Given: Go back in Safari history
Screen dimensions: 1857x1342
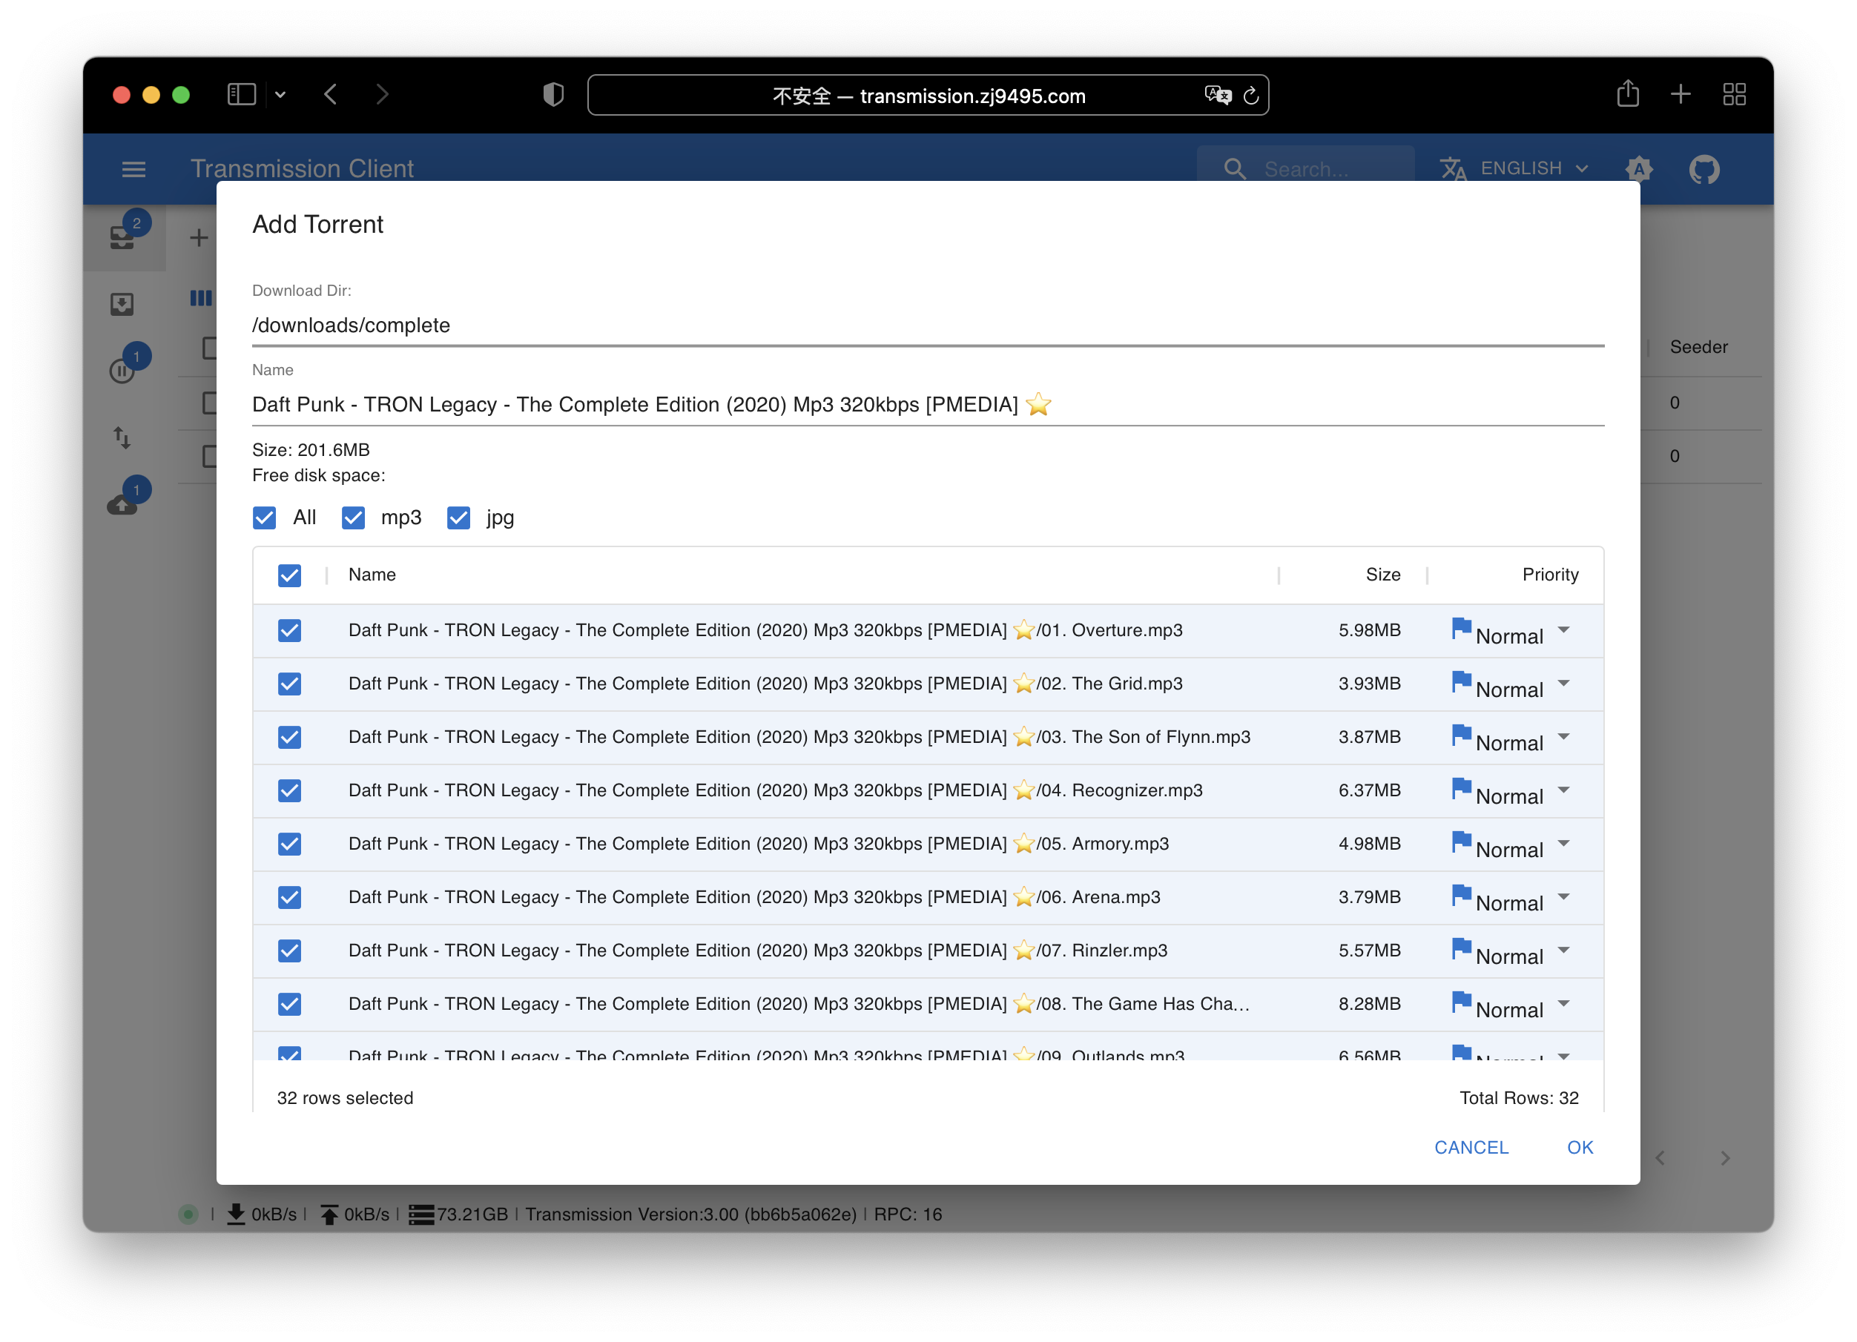Looking at the screenshot, I should (x=331, y=94).
